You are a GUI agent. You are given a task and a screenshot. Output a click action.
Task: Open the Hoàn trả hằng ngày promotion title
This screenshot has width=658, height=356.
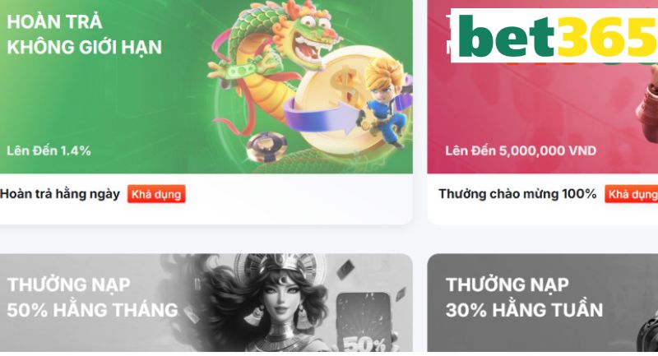point(60,194)
